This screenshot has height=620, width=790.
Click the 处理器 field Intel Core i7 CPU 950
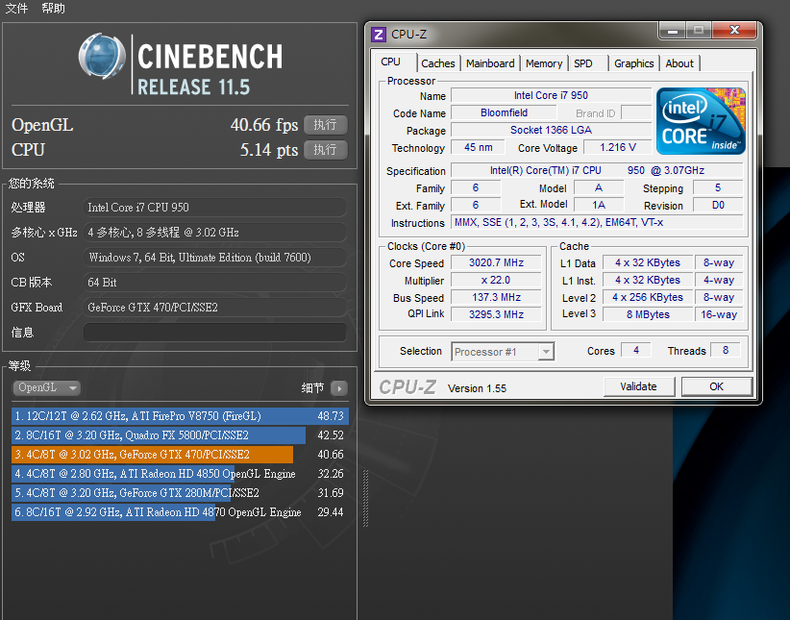[x=215, y=208]
